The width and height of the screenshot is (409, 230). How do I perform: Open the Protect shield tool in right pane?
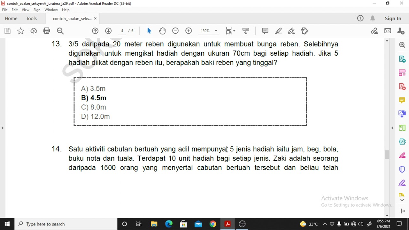point(402,169)
